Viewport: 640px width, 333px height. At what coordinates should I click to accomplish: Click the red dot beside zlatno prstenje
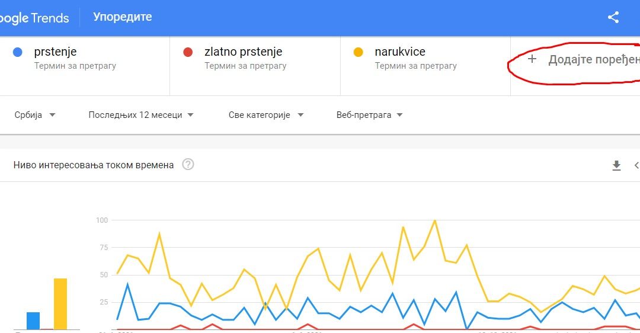pyautogui.click(x=188, y=52)
